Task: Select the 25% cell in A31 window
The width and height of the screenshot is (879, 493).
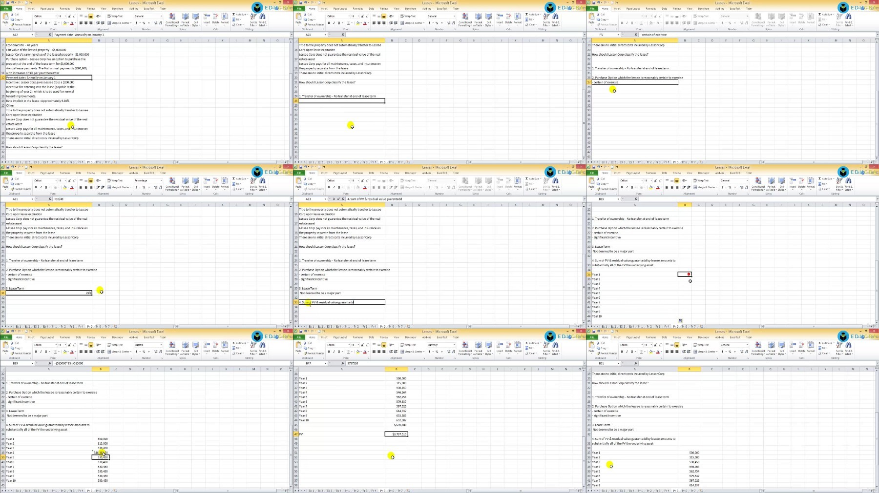Action: (x=49, y=293)
